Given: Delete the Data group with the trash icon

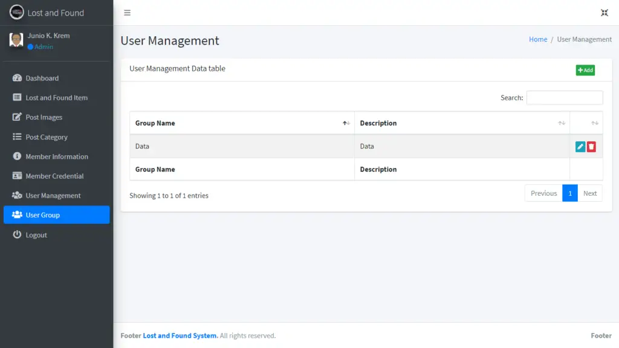Looking at the screenshot, I should pyautogui.click(x=591, y=146).
